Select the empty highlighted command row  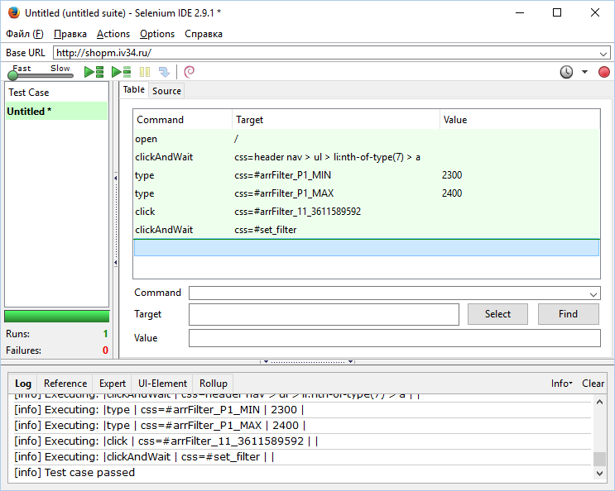[367, 248]
